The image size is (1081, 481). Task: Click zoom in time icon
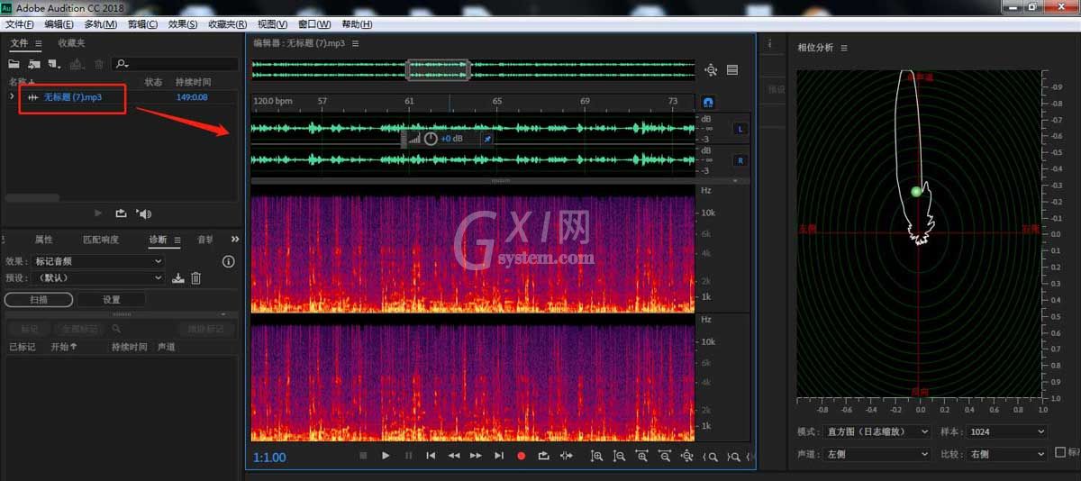641,457
